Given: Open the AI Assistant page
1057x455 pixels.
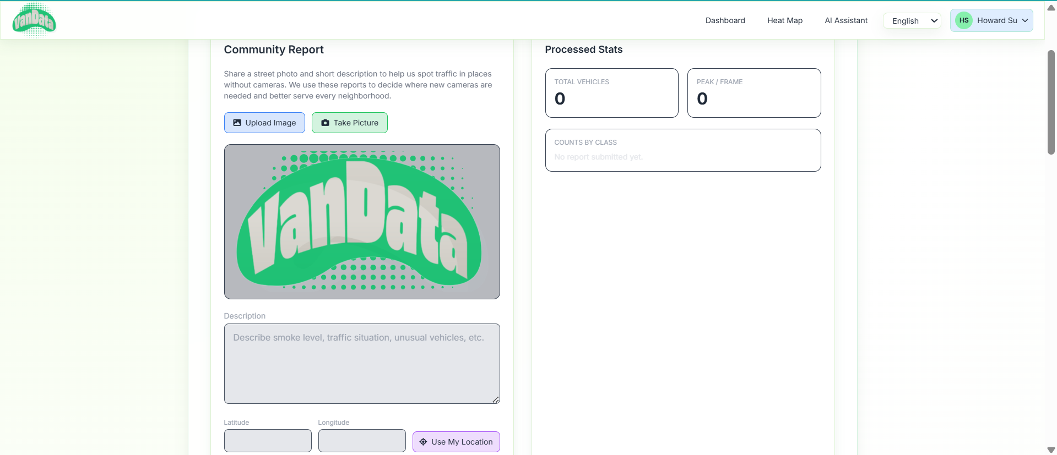Looking at the screenshot, I should pyautogui.click(x=846, y=20).
